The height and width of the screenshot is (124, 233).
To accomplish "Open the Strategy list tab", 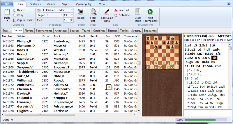I will 136,31.
